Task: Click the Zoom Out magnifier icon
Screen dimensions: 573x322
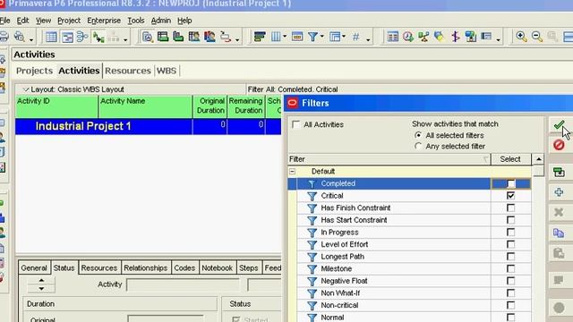Action: point(537,37)
